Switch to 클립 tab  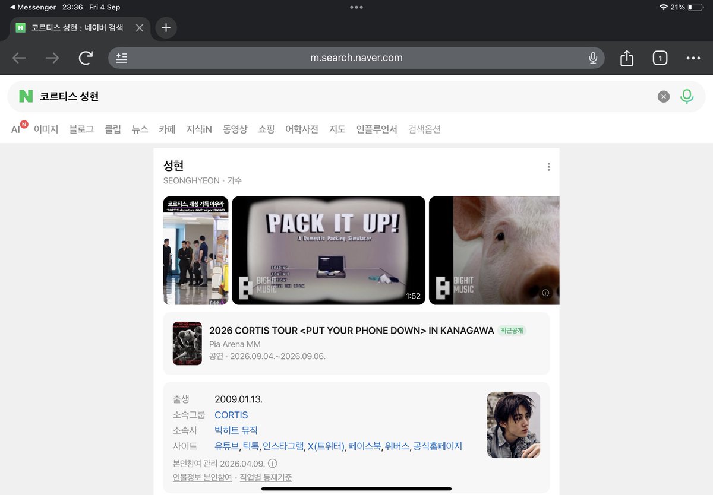coord(113,129)
